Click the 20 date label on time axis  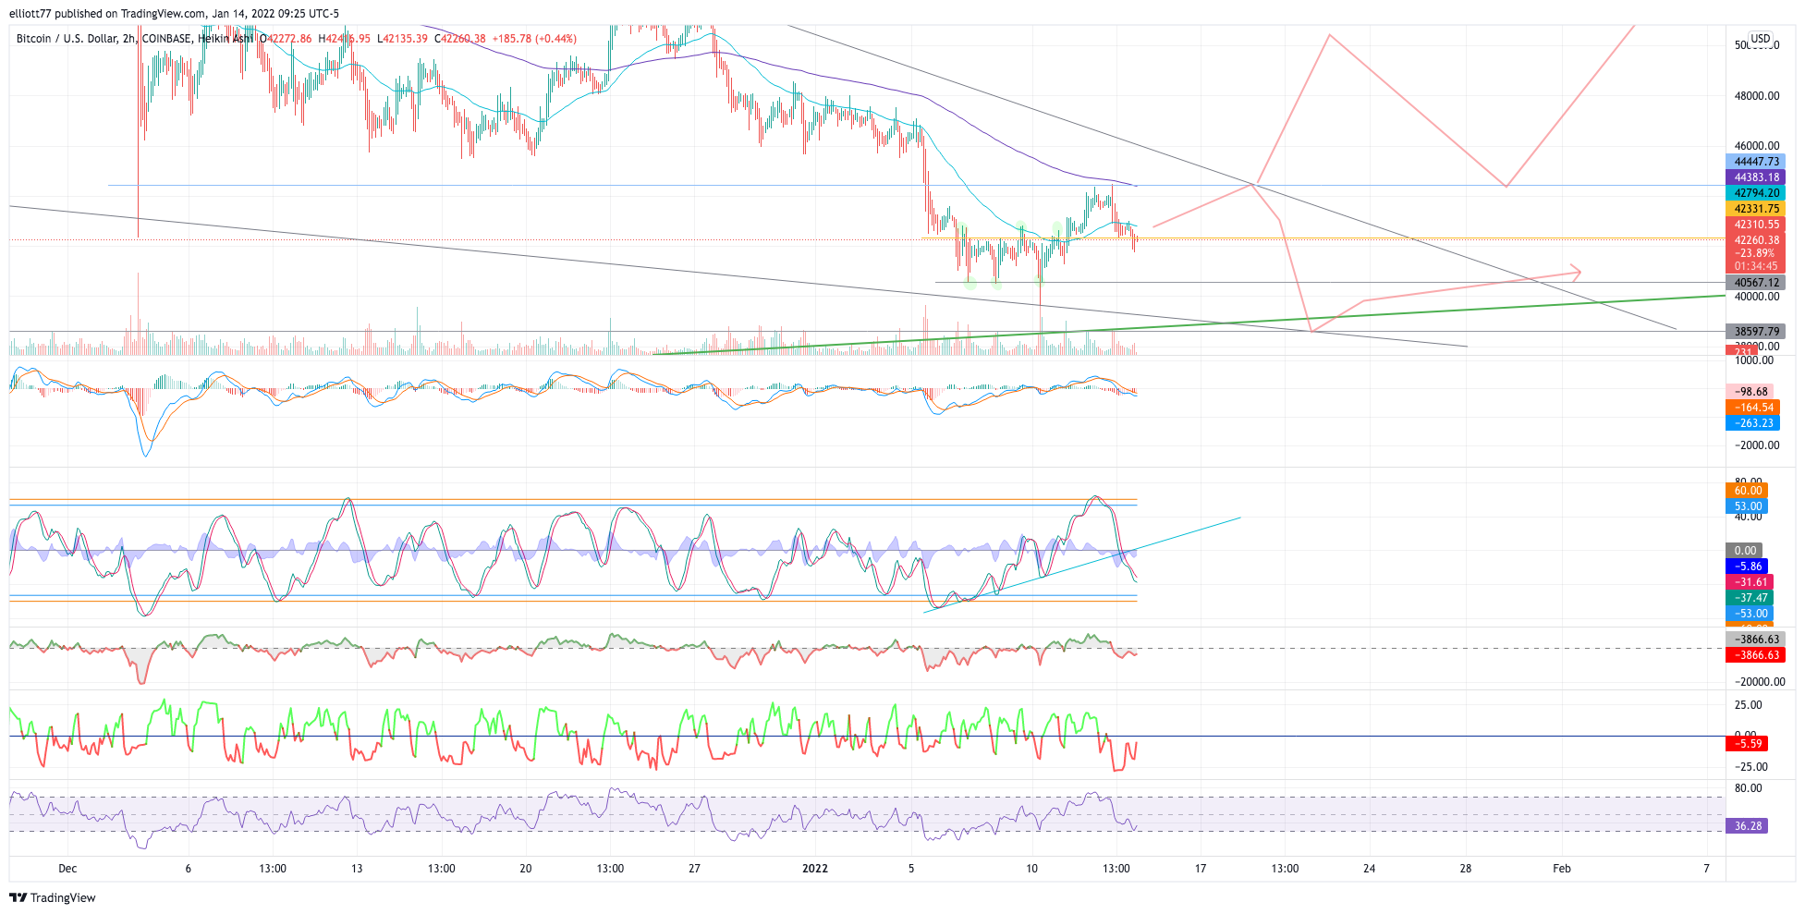click(526, 869)
